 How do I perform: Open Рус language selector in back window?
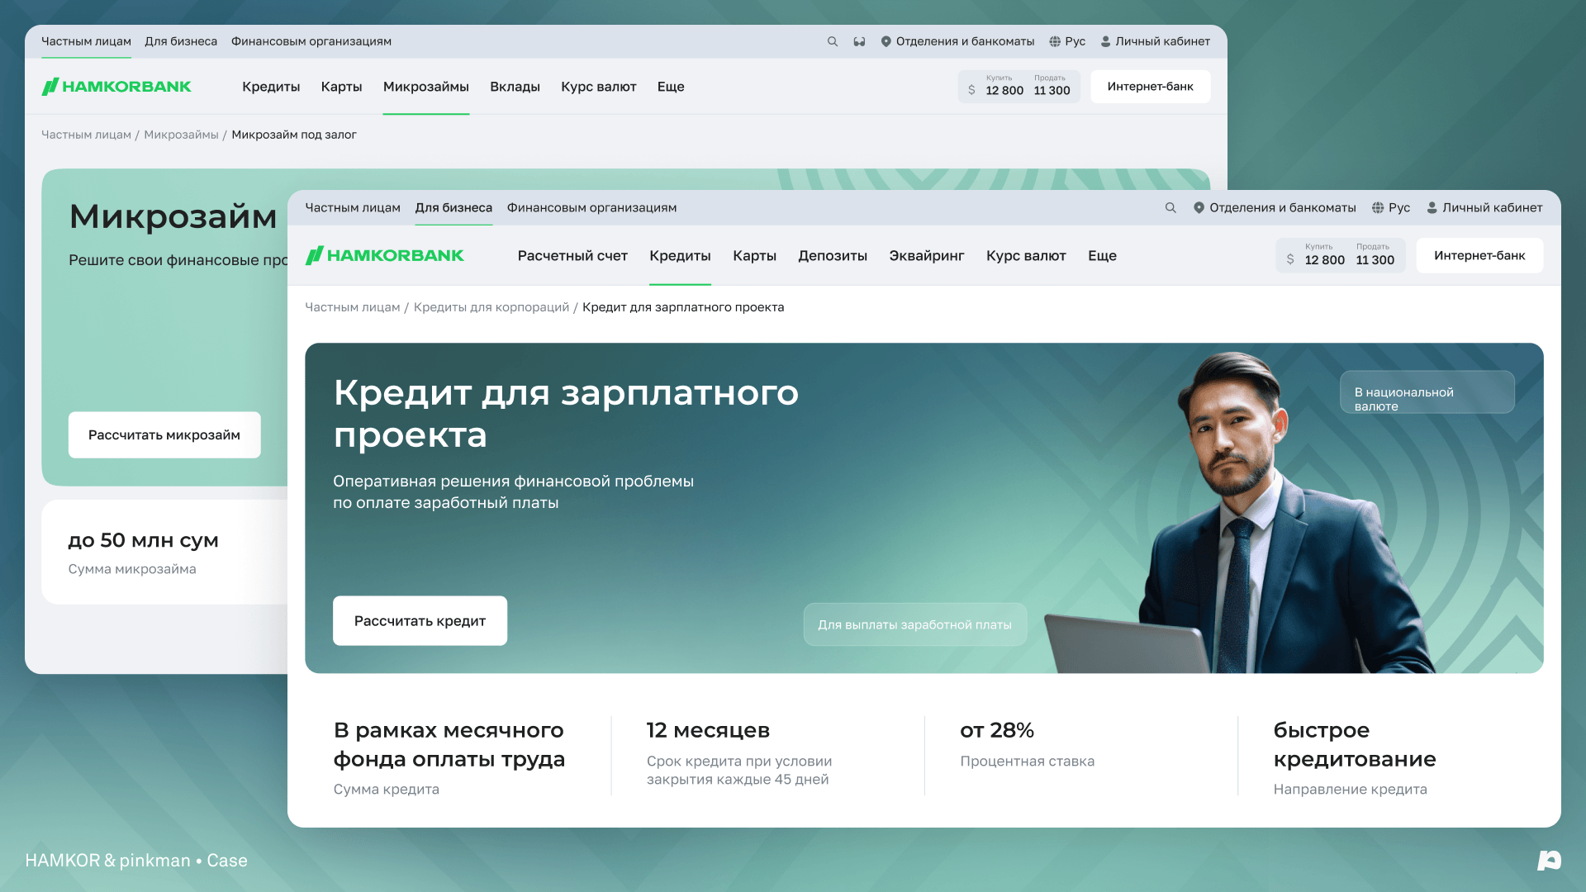point(1067,41)
